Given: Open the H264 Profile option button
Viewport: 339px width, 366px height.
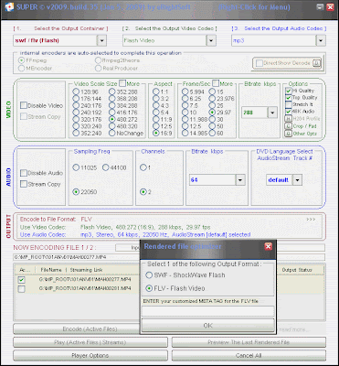Looking at the screenshot, I should (288, 119).
